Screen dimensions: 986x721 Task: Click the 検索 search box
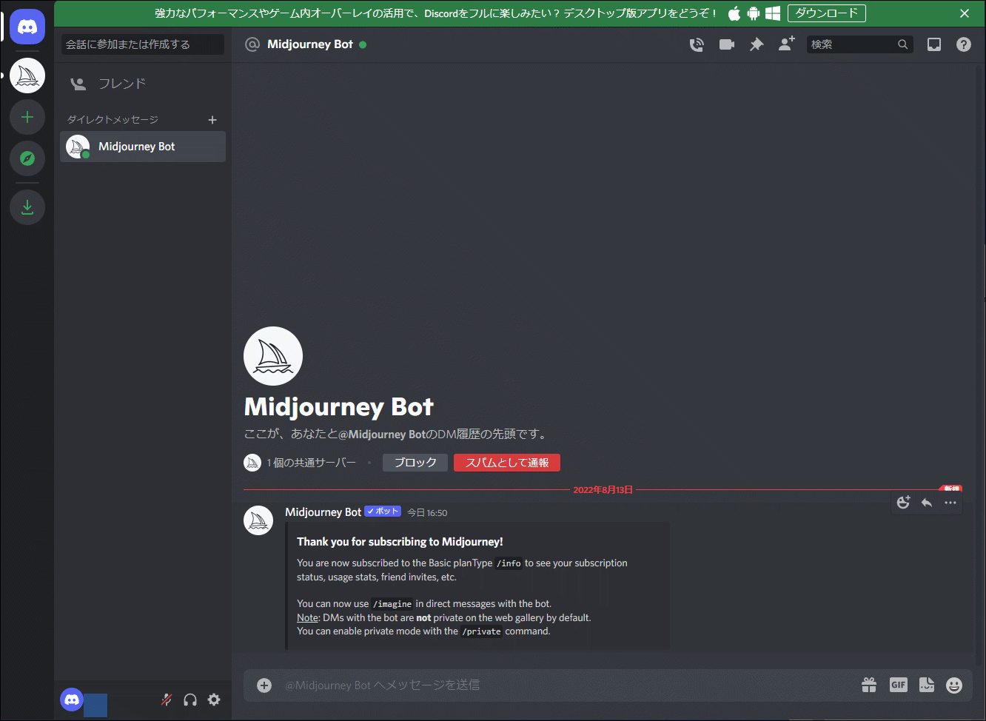click(x=859, y=44)
